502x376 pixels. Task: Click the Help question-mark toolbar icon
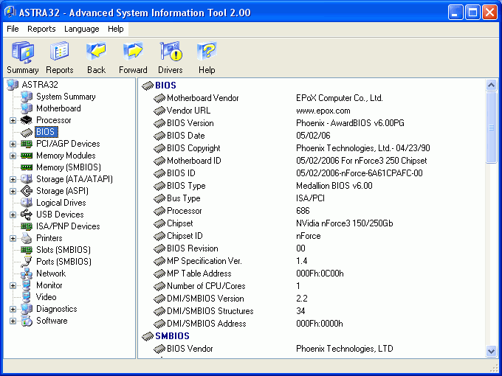pos(207,51)
